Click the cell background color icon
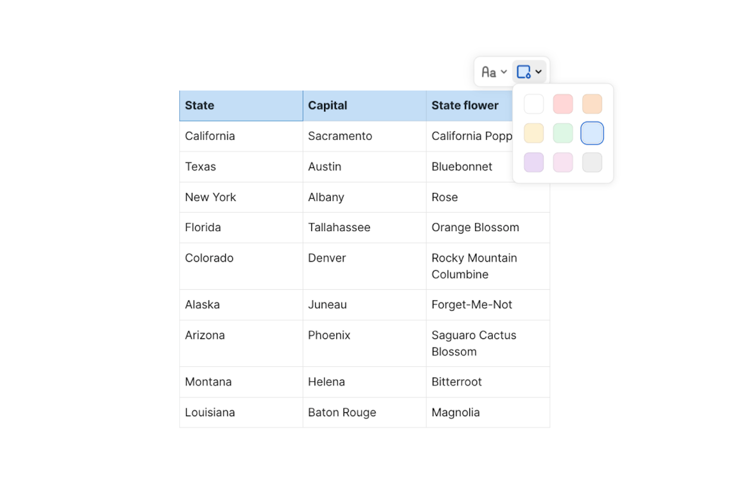 524,72
